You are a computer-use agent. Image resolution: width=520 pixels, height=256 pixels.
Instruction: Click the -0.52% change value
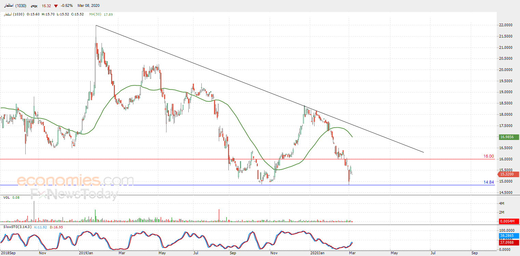point(66,6)
